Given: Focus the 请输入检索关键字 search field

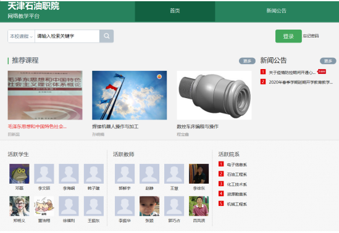Looking at the screenshot, I should click(67, 36).
